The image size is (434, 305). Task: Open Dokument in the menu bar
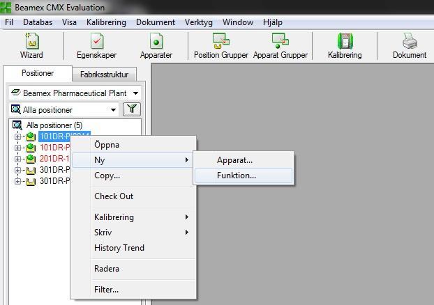pos(156,22)
